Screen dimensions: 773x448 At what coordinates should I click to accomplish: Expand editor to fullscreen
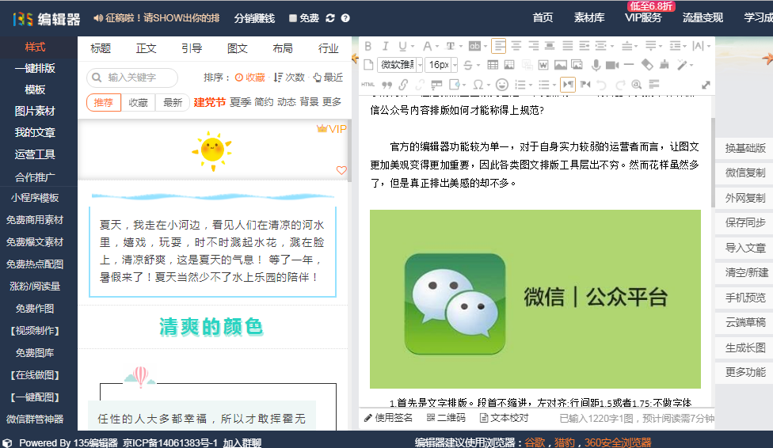706,84
